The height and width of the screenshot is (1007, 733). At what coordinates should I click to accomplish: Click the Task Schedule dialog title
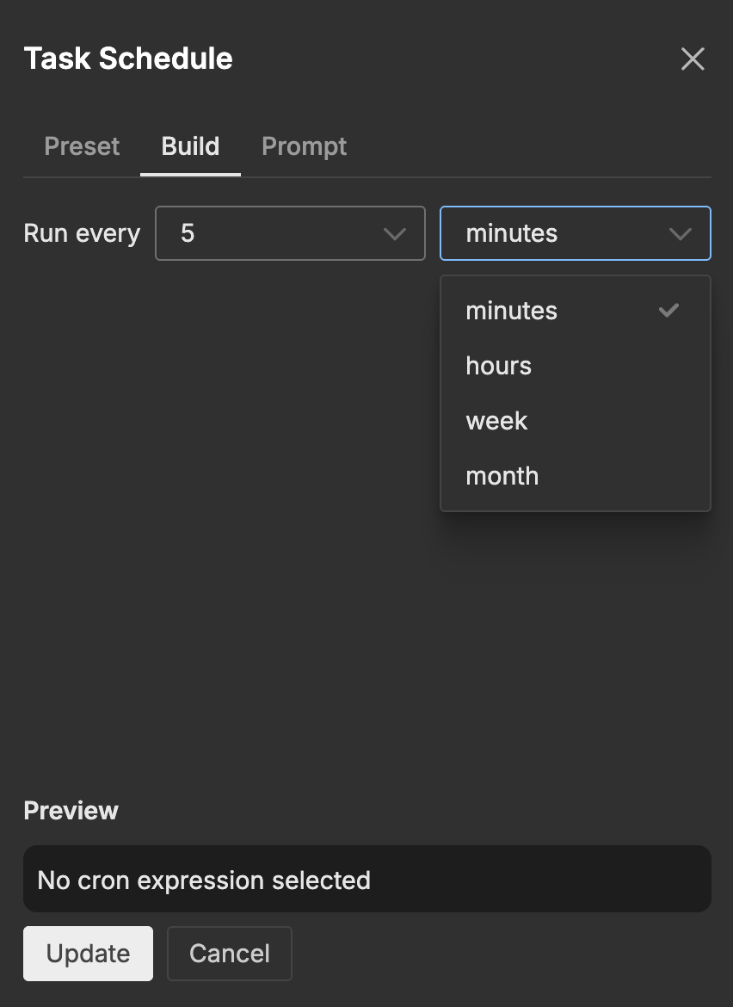(x=128, y=59)
